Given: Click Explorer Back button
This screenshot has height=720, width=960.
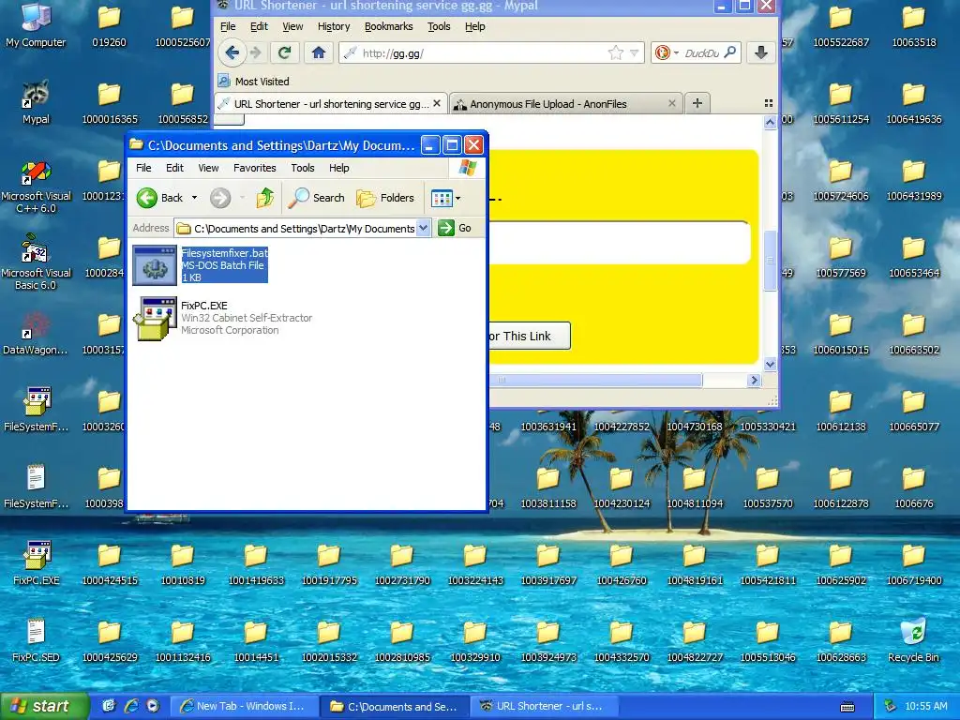Looking at the screenshot, I should tap(159, 198).
